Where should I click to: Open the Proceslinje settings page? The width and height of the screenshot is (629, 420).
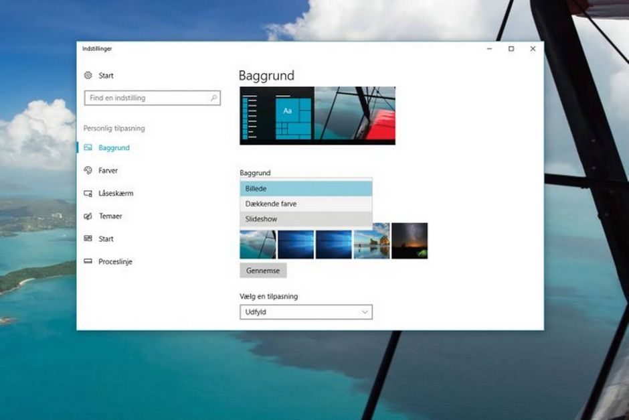pos(115,261)
